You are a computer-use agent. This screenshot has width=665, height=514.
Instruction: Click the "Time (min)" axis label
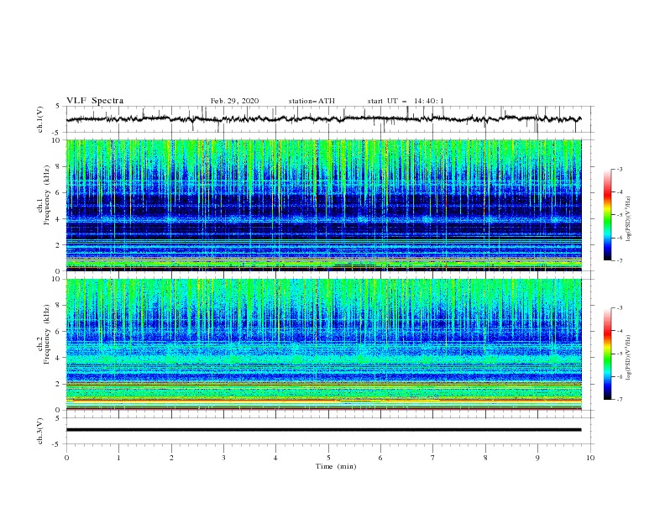[x=336, y=466]
